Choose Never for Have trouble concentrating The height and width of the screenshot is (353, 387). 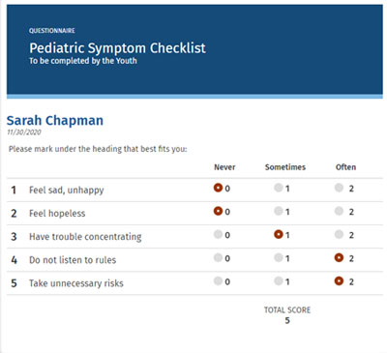(x=218, y=234)
